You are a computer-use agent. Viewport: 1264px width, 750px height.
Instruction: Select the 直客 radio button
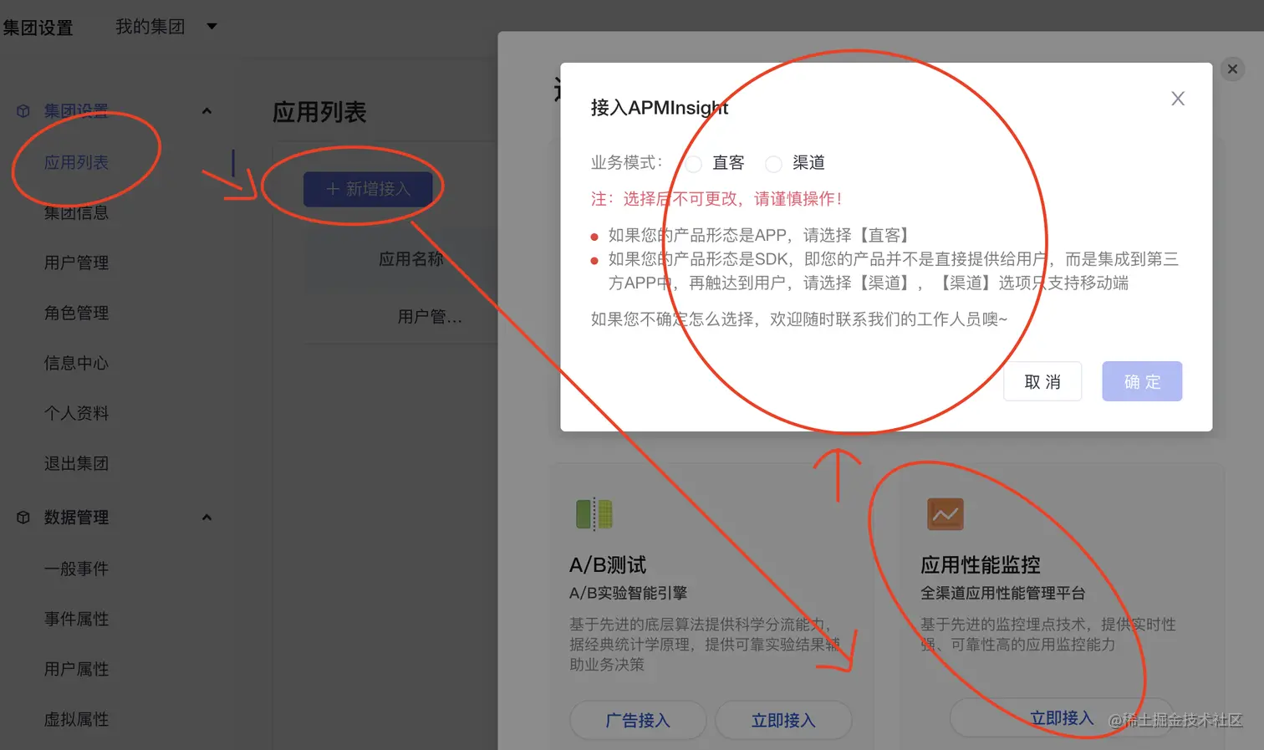[694, 163]
